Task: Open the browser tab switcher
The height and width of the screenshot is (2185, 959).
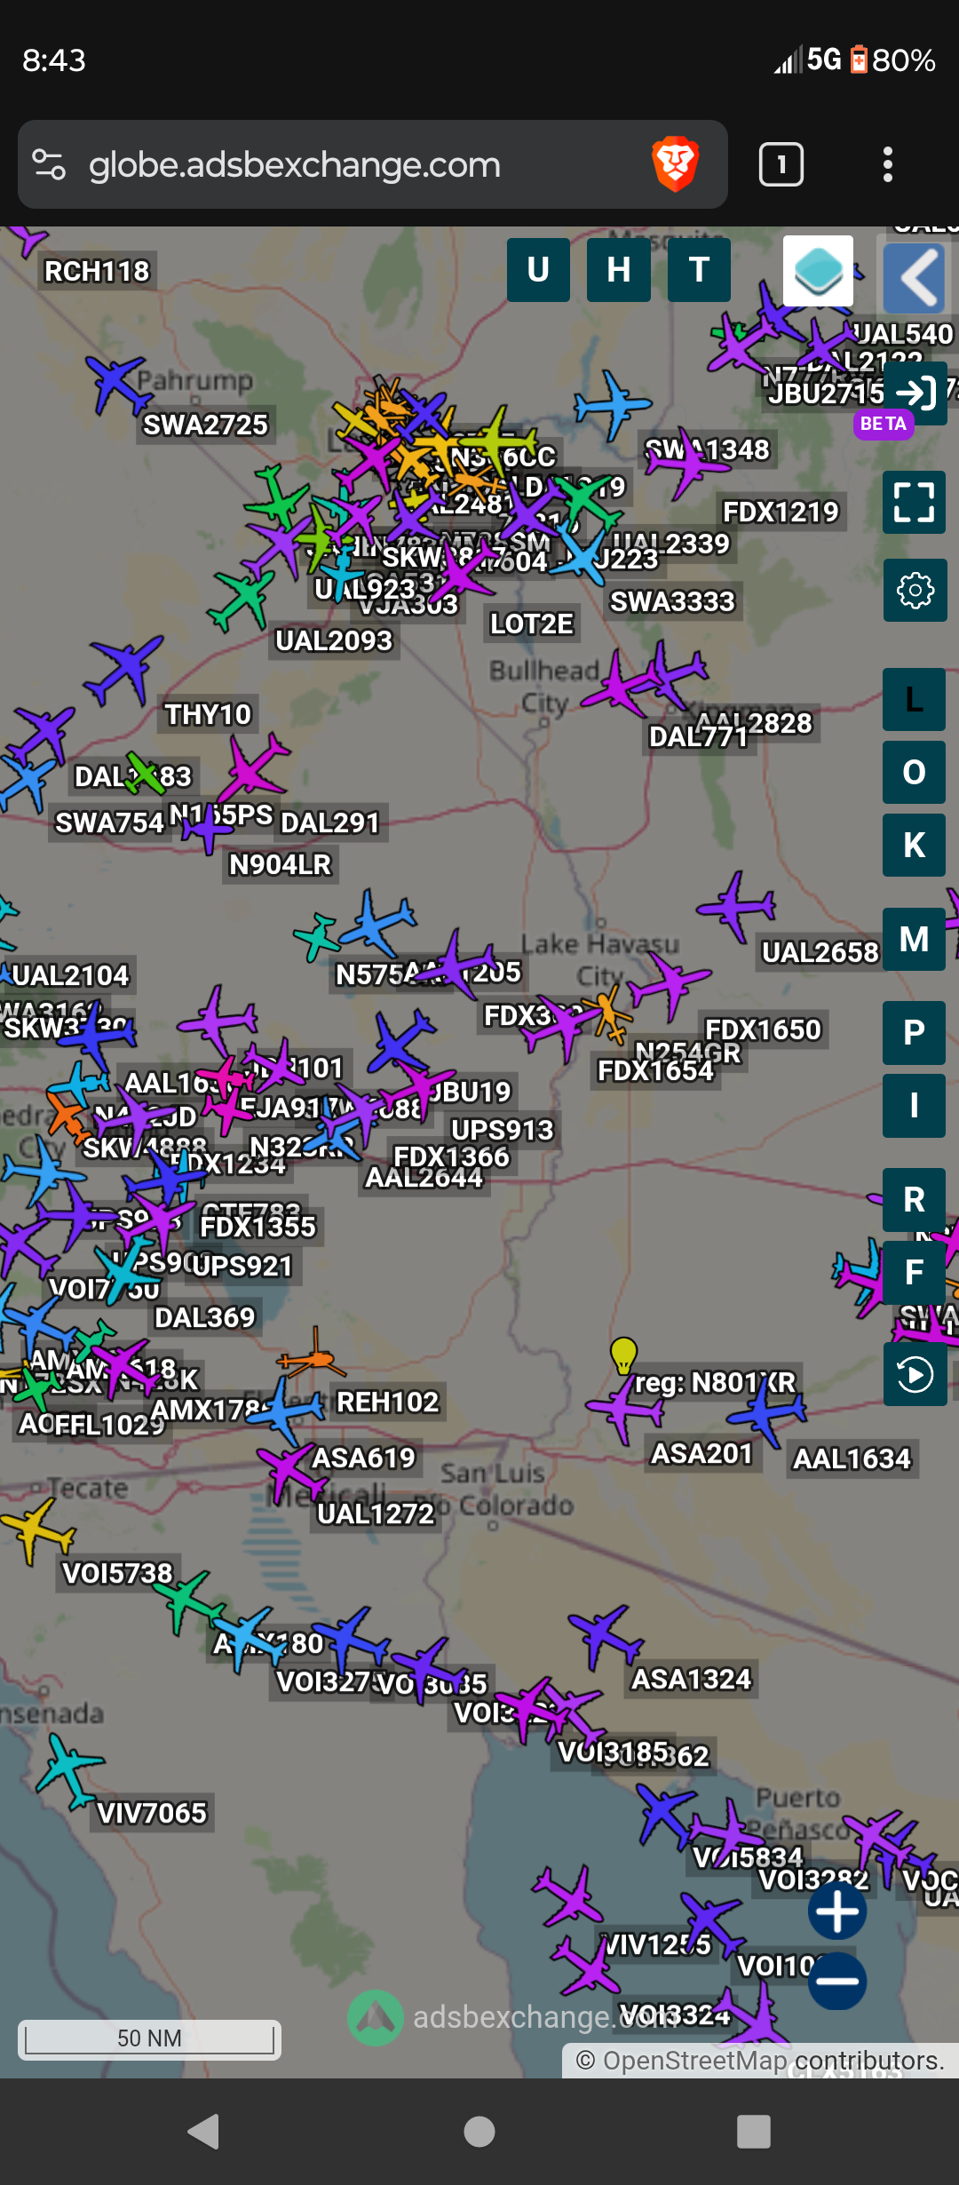Action: tap(781, 164)
